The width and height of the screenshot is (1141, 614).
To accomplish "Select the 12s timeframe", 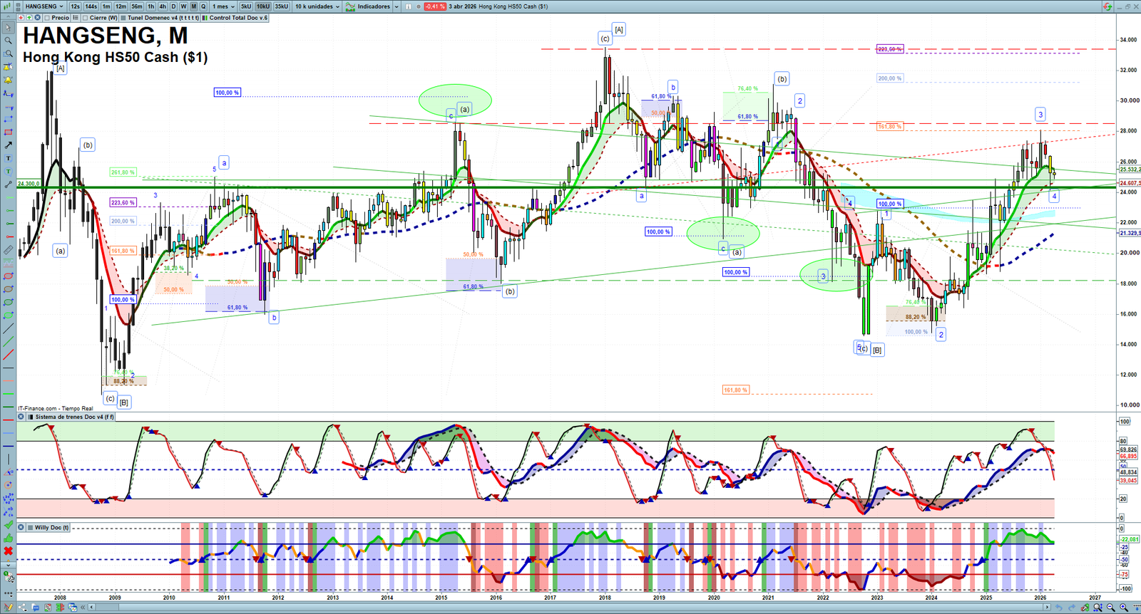I will coord(75,6).
